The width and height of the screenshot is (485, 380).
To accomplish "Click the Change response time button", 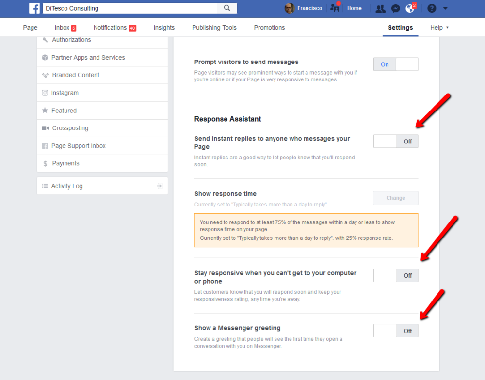I will [396, 198].
